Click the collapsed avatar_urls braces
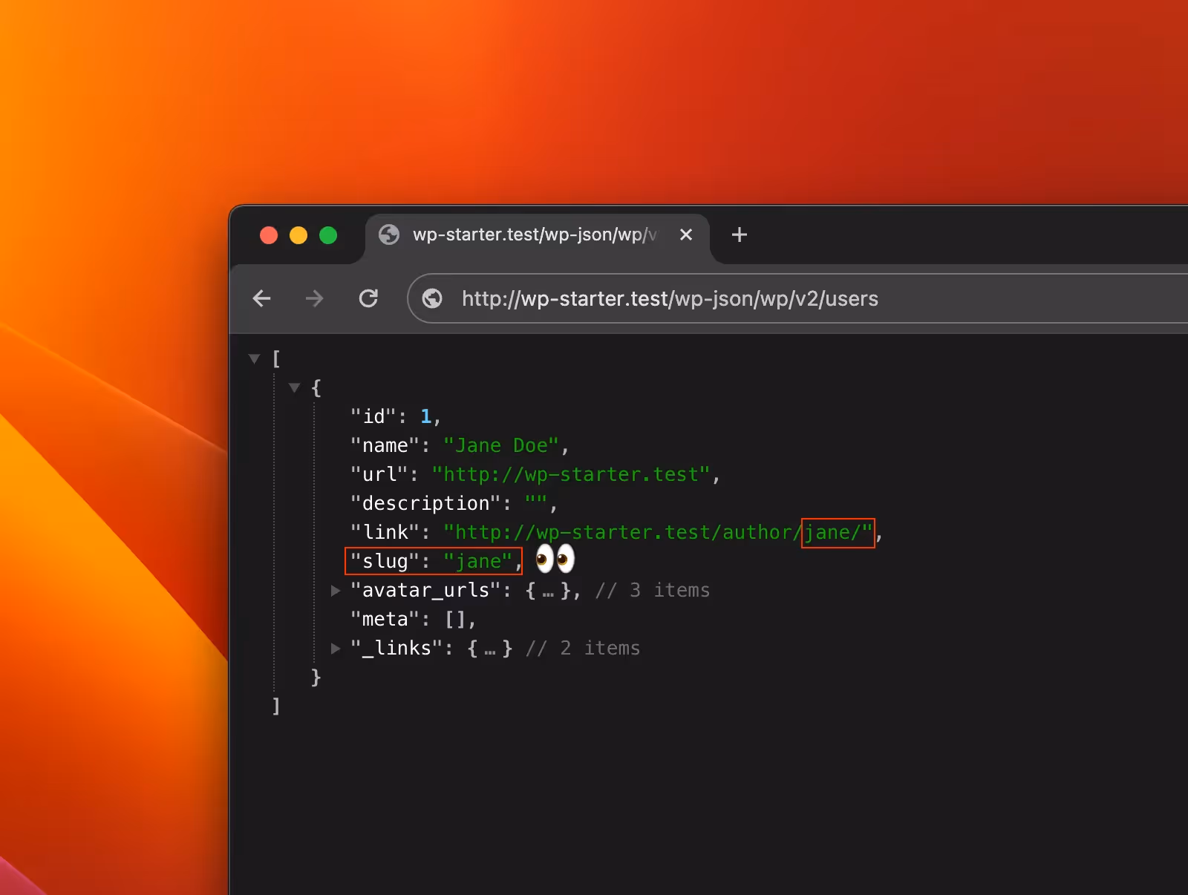The image size is (1188, 895). coord(548,591)
